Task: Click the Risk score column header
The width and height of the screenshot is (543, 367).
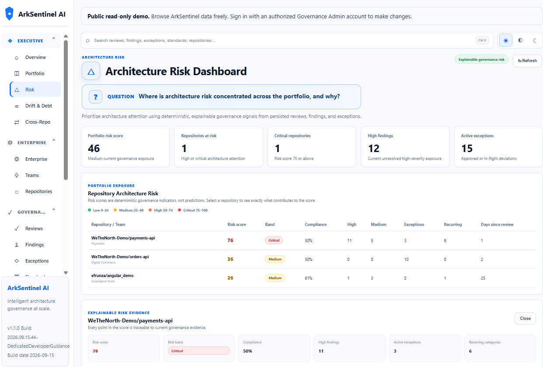Action: [237, 225]
